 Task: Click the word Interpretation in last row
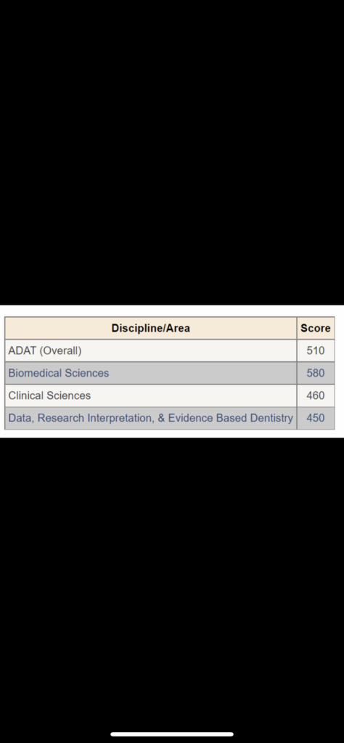coord(119,418)
